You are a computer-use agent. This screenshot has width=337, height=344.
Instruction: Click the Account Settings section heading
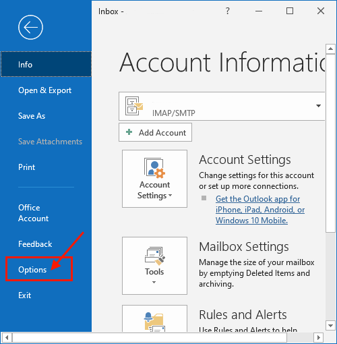tap(245, 160)
